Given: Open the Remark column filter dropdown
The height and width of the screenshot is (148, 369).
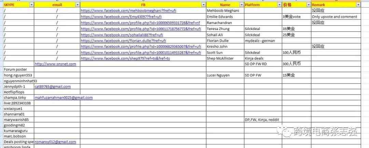Looking at the screenshot, I should tap(358, 5).
